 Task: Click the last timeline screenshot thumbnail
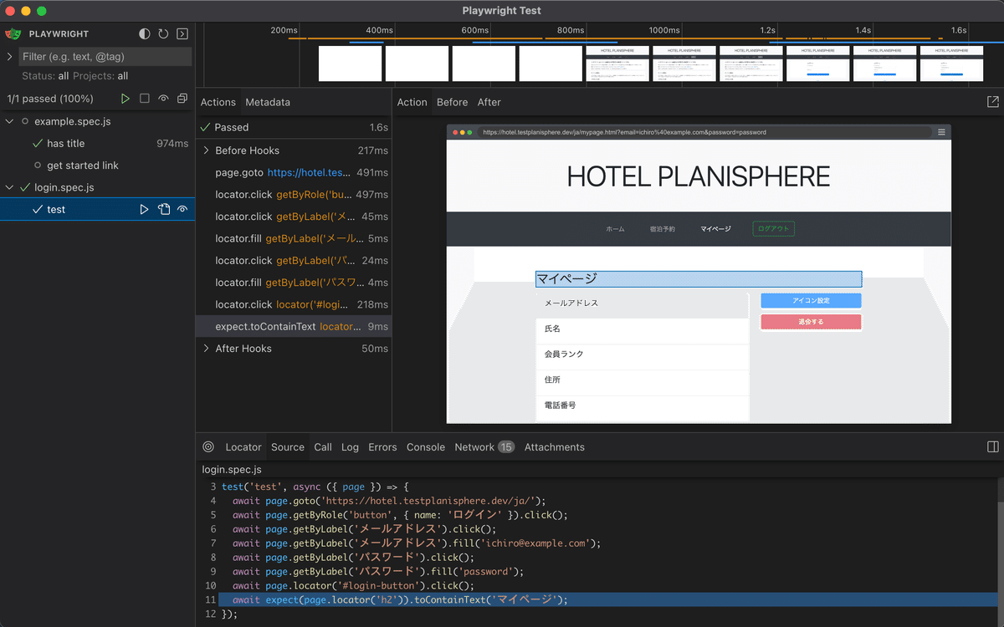[x=951, y=64]
